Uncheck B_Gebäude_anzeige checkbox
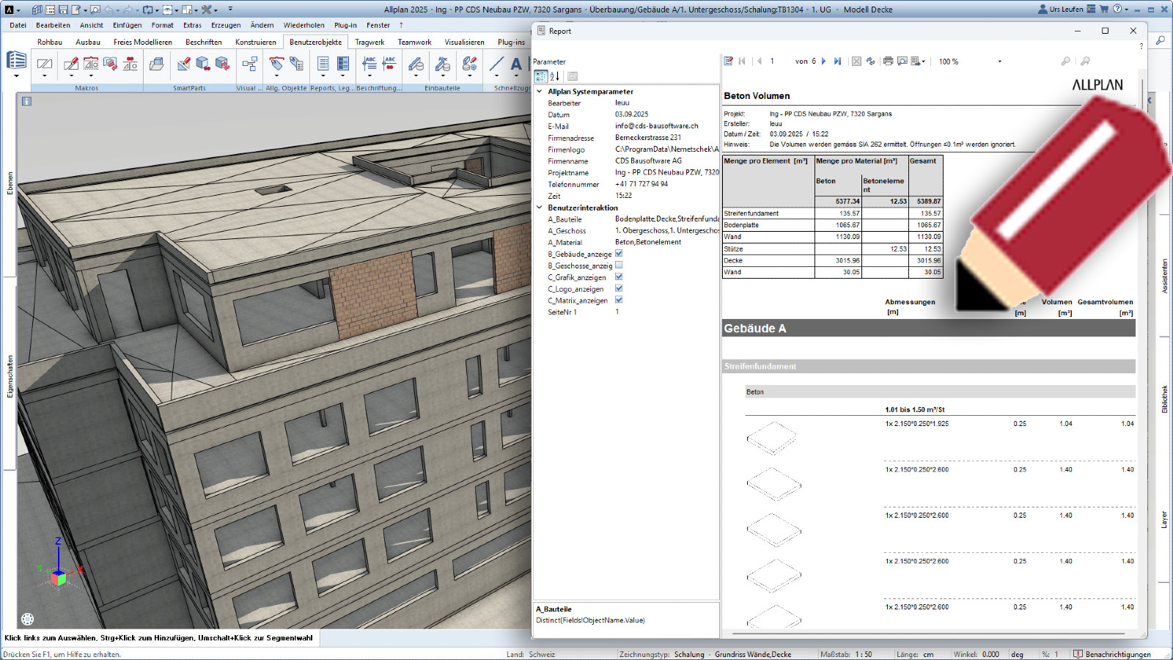The height and width of the screenshot is (660, 1173). point(619,254)
